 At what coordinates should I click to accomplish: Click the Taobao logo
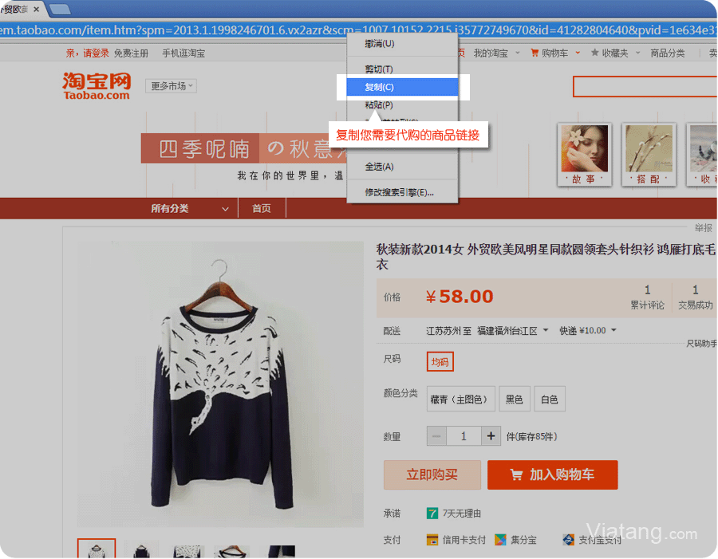tap(97, 85)
